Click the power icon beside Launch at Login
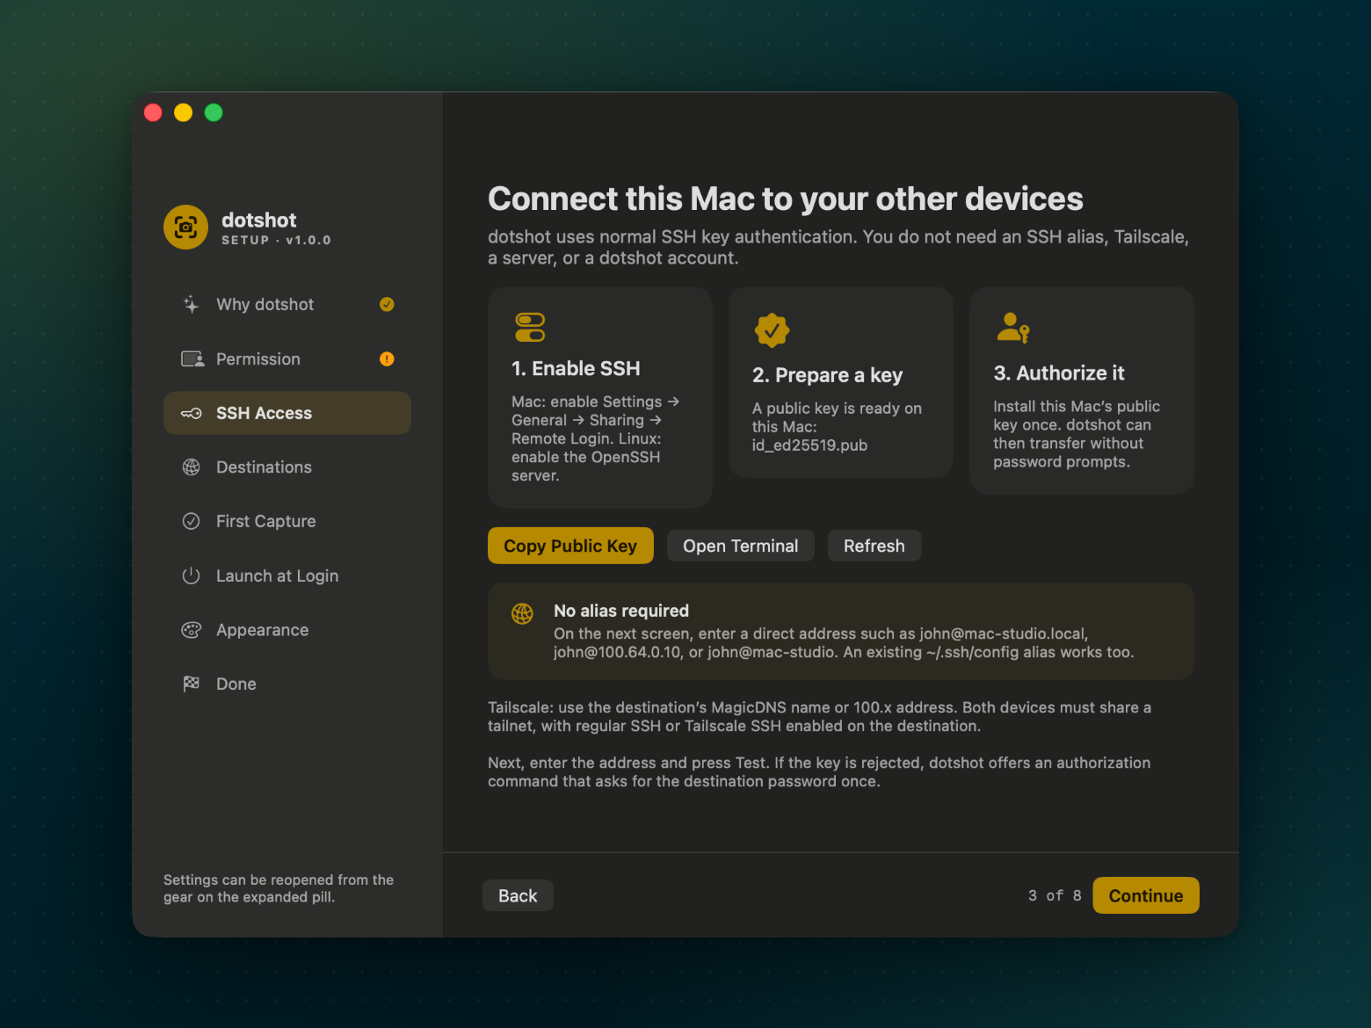Viewport: 1371px width, 1028px height. click(191, 576)
